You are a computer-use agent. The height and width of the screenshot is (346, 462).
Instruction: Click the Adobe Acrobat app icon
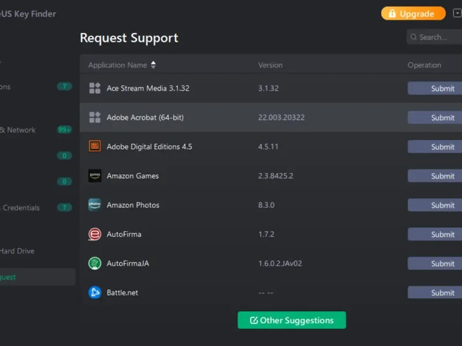[95, 118]
